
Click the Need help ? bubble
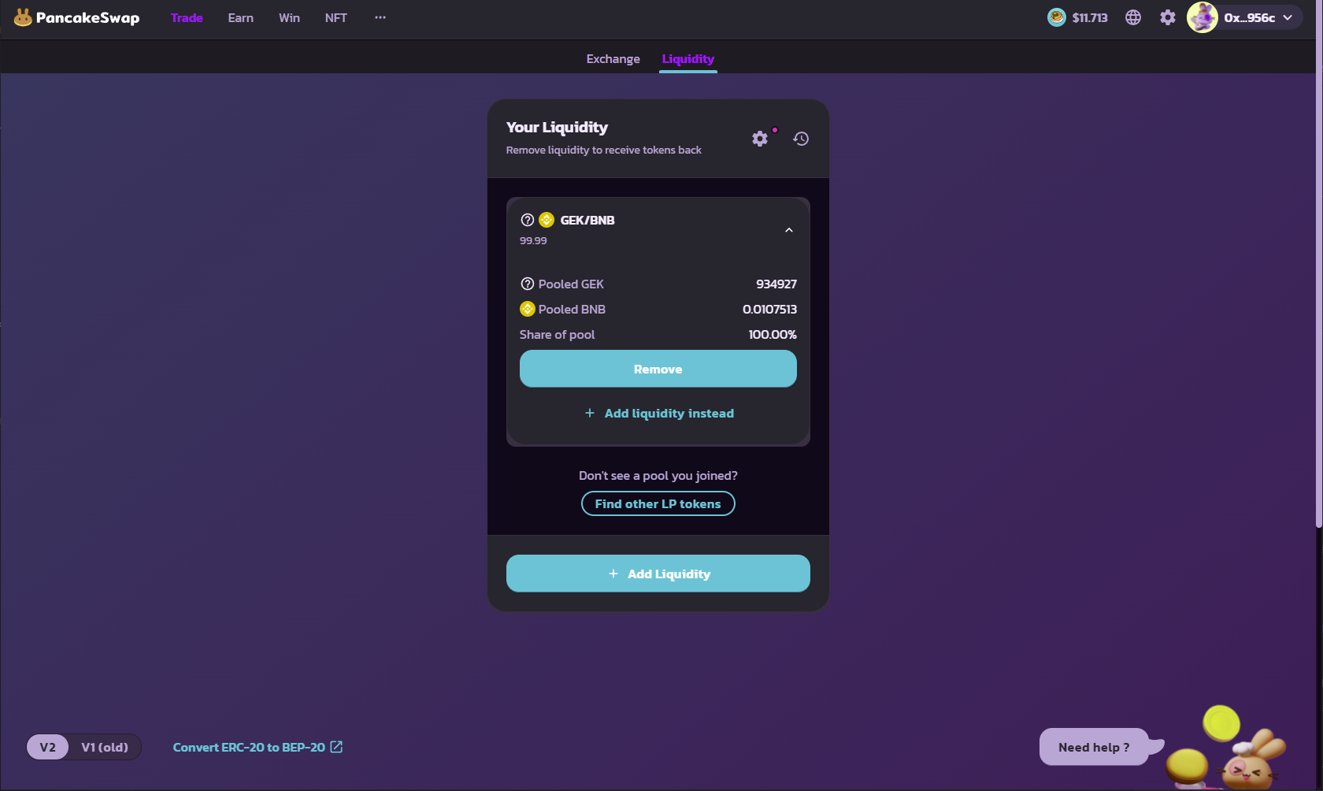(1094, 747)
